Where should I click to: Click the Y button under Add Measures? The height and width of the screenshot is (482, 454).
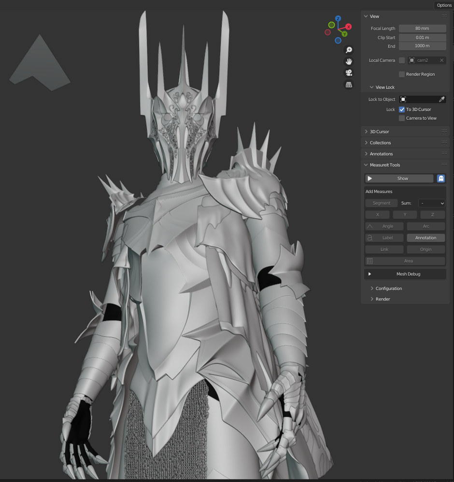(405, 215)
